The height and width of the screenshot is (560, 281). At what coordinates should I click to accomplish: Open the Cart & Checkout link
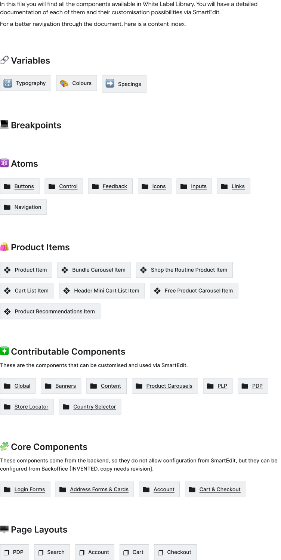point(220,489)
